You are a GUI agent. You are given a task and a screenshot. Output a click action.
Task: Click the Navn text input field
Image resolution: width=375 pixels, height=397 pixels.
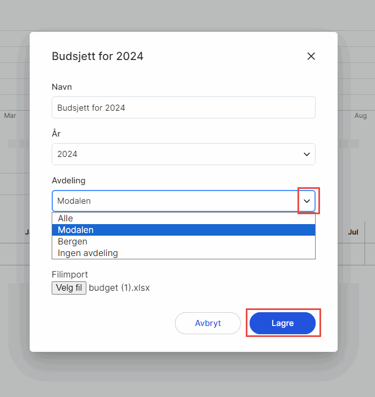[x=183, y=107]
